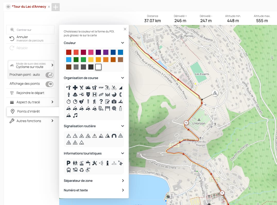
Task: Select the first-aid cross POI icon
Action: coord(75,88)
